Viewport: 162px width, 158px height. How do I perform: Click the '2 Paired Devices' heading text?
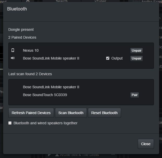pyautogui.click(x=22, y=37)
